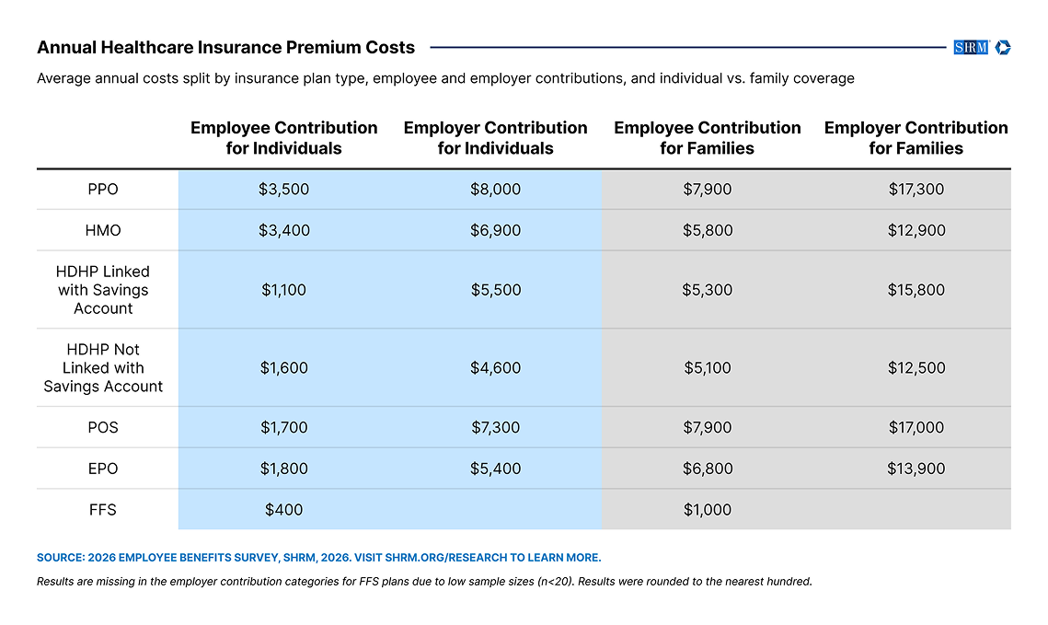Click the $400 FFS individual cell

284,510
